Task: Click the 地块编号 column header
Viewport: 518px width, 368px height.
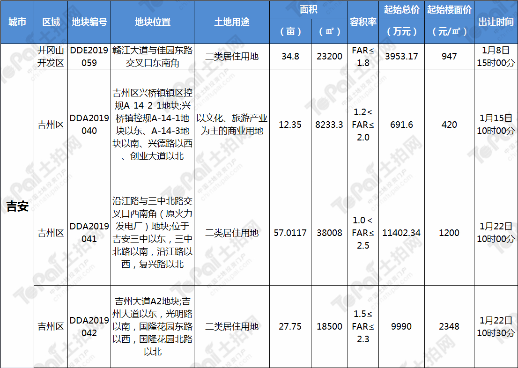Action: pyautogui.click(x=89, y=22)
